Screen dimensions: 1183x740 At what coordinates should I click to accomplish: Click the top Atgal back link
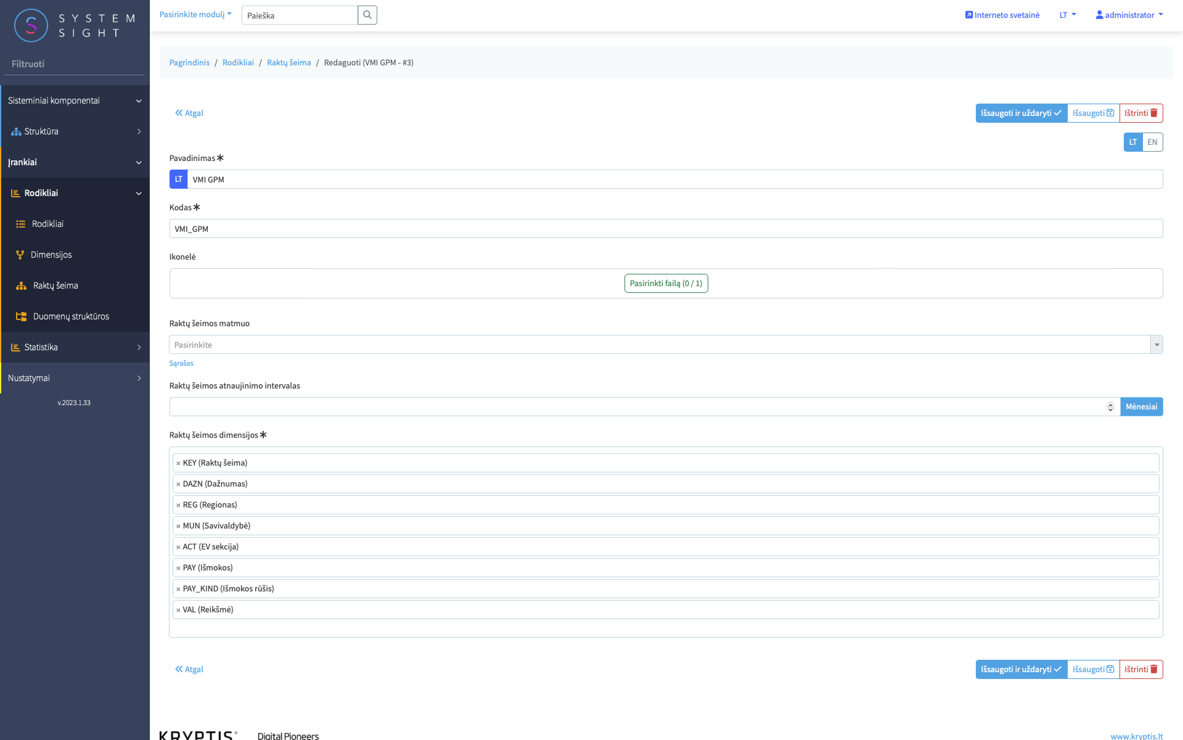189,113
